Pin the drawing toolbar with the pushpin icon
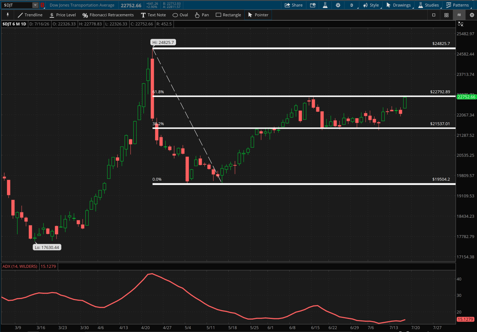The image size is (477, 332). pos(8,15)
